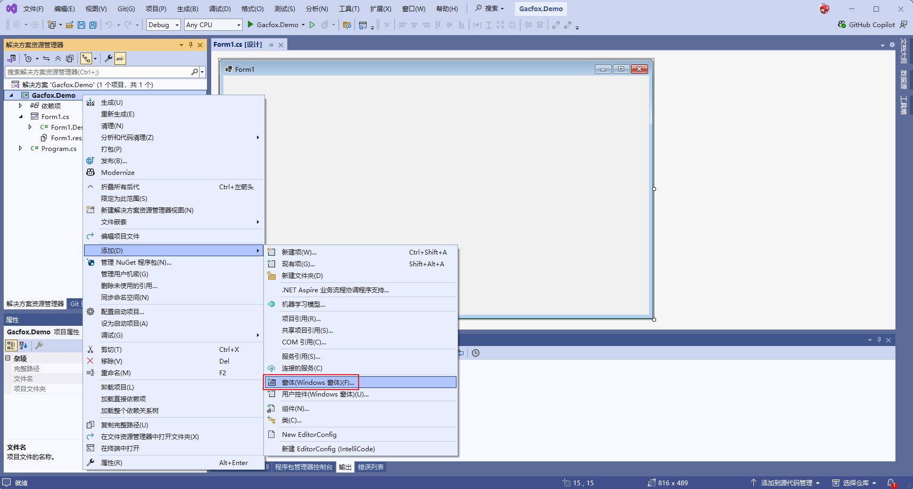Toggle the nested view icon in Solution Explorer toolbar

[86, 58]
